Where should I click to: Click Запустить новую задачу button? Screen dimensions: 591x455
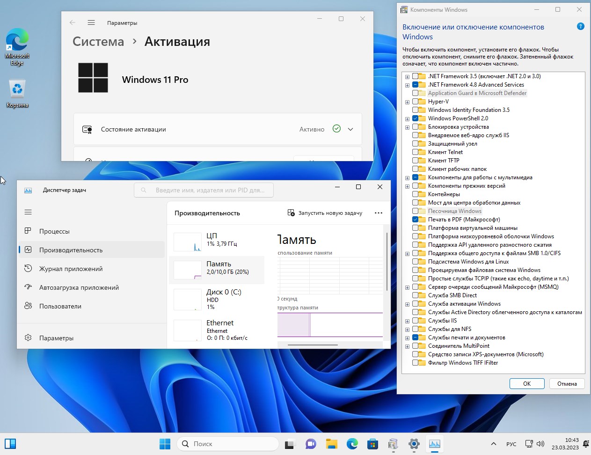coord(325,213)
